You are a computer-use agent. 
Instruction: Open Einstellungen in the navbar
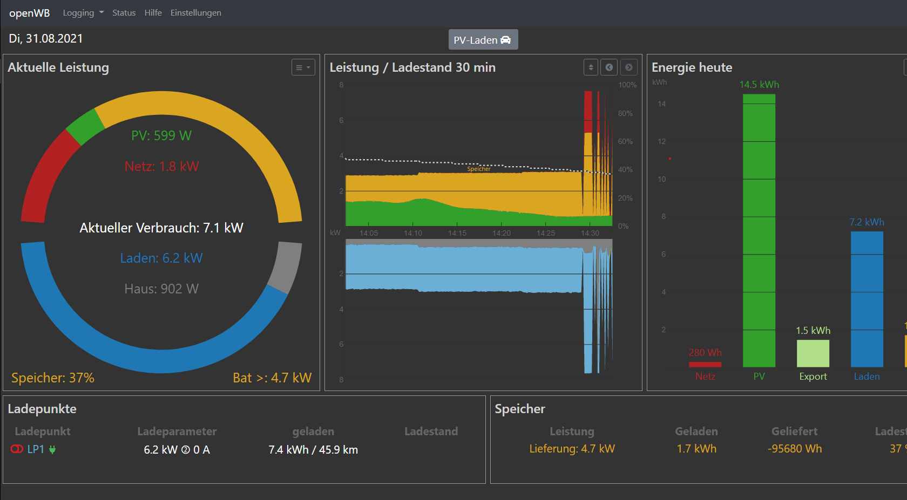(x=195, y=13)
